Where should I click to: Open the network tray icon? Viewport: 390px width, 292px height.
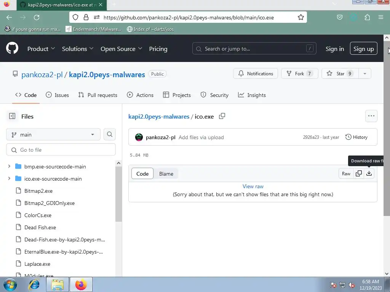pos(342,285)
